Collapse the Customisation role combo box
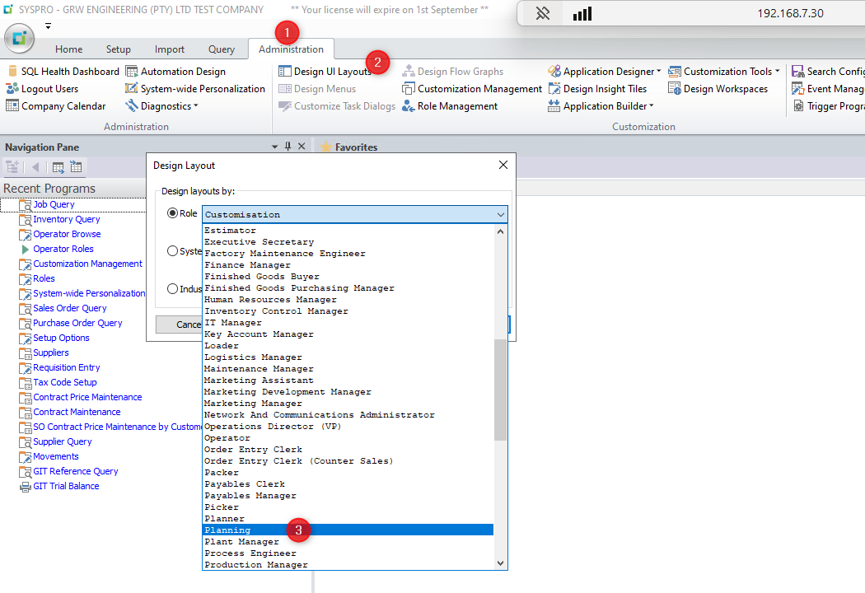The width and height of the screenshot is (865, 593). 500,215
